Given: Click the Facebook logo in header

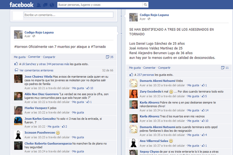Looking at the screenshot, I should coord(21,5).
